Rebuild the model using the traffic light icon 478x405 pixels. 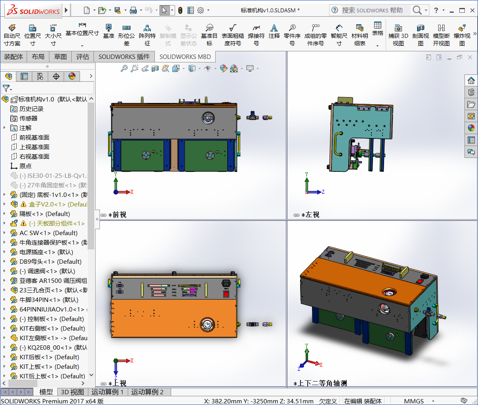[x=180, y=10]
